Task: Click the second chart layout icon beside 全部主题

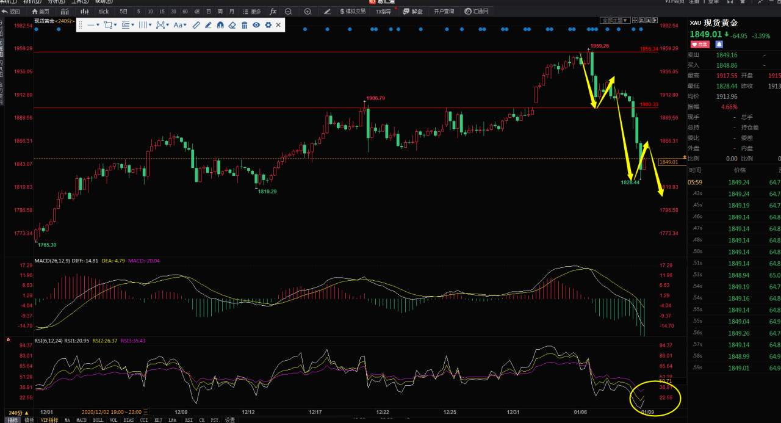Action: pyautogui.click(x=642, y=20)
